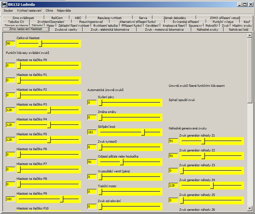Click the vertical scrollbar down arrow

tap(250, 208)
